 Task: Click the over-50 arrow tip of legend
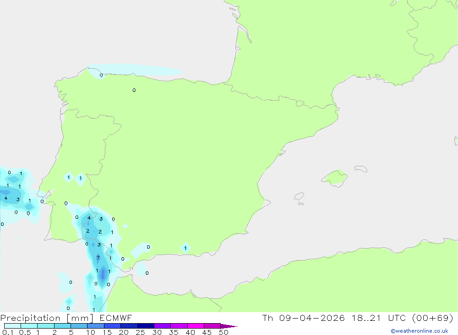(x=229, y=326)
